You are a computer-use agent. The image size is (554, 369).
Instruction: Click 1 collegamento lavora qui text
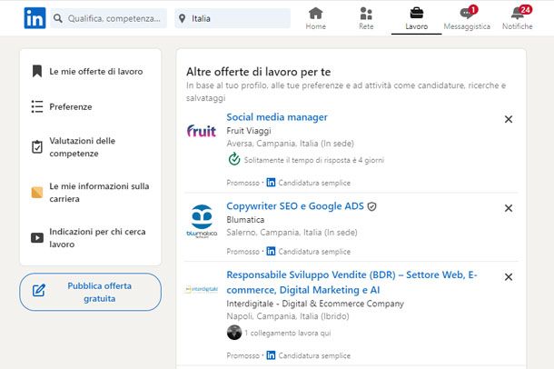287,333
